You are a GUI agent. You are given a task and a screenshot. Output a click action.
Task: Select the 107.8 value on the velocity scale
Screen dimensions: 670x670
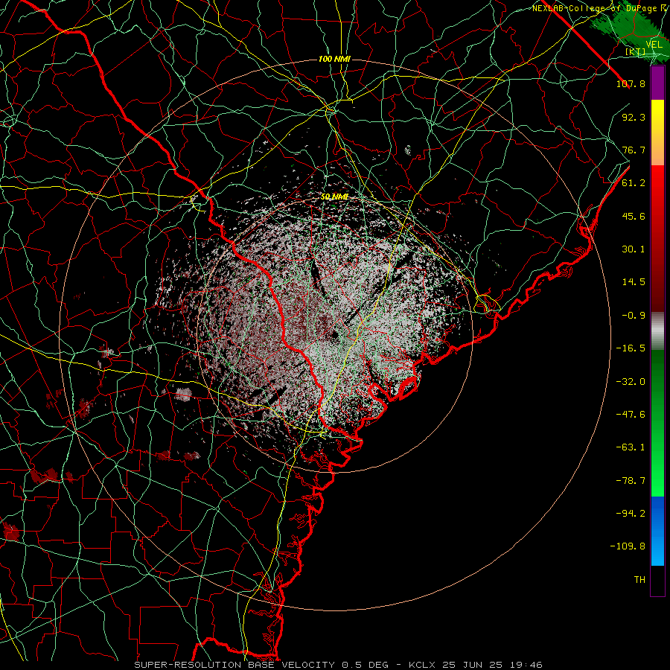click(x=631, y=83)
